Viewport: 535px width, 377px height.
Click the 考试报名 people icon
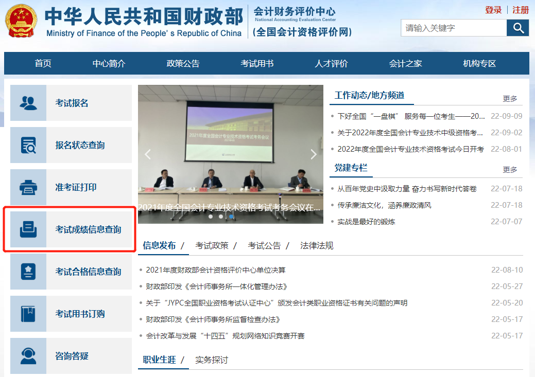[x=28, y=103]
